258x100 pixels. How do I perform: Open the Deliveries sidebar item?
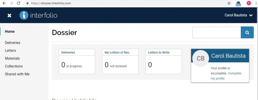click(x=13, y=43)
